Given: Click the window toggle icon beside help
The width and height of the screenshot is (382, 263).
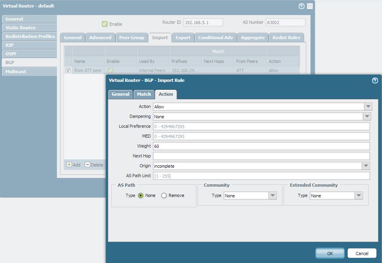Looking at the screenshot, I should 310,6.
